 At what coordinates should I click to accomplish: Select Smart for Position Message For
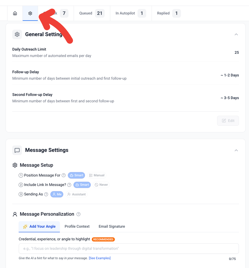76,175
